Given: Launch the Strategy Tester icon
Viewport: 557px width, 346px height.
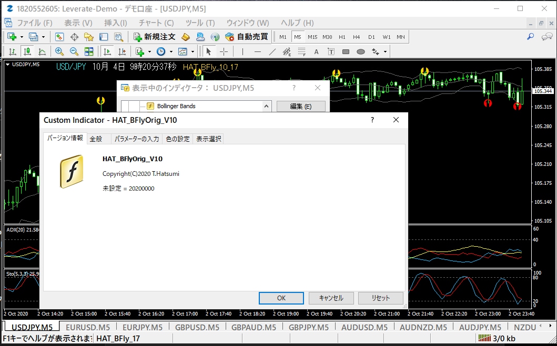Looking at the screenshot, I should (x=118, y=37).
